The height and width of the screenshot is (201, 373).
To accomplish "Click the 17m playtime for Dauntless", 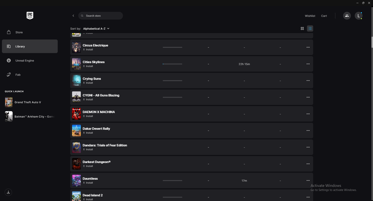I will (x=244, y=181).
